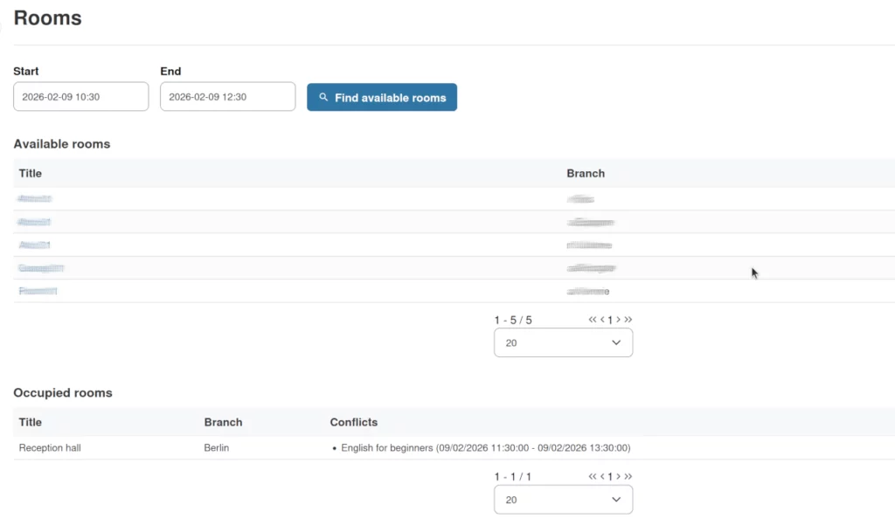Select page 1 in Available rooms pagination
Screen dimensions: 895x525
tap(610, 320)
